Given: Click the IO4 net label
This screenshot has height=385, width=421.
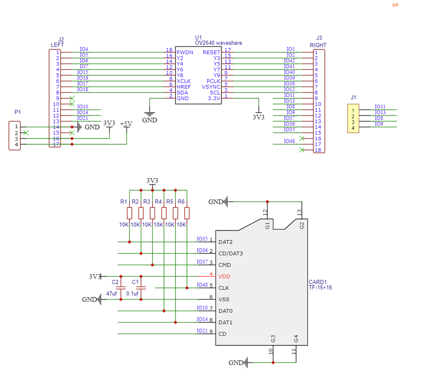Looking at the screenshot, I should (x=84, y=49).
